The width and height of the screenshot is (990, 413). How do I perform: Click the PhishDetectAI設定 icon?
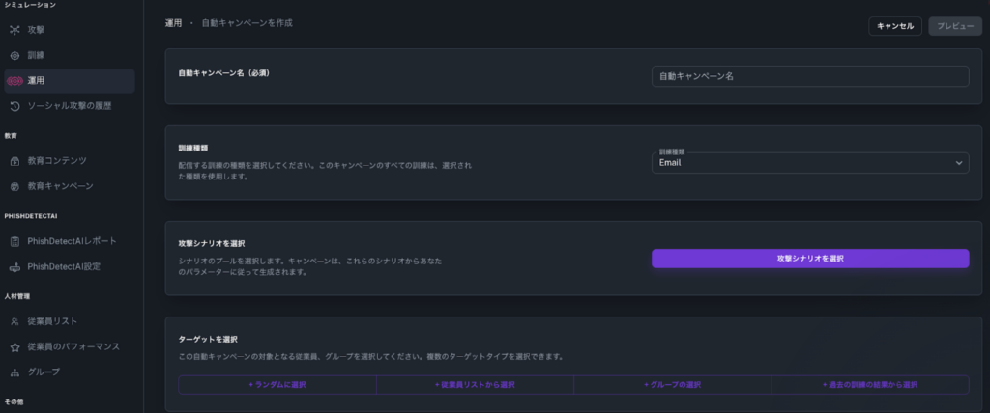pyautogui.click(x=15, y=266)
